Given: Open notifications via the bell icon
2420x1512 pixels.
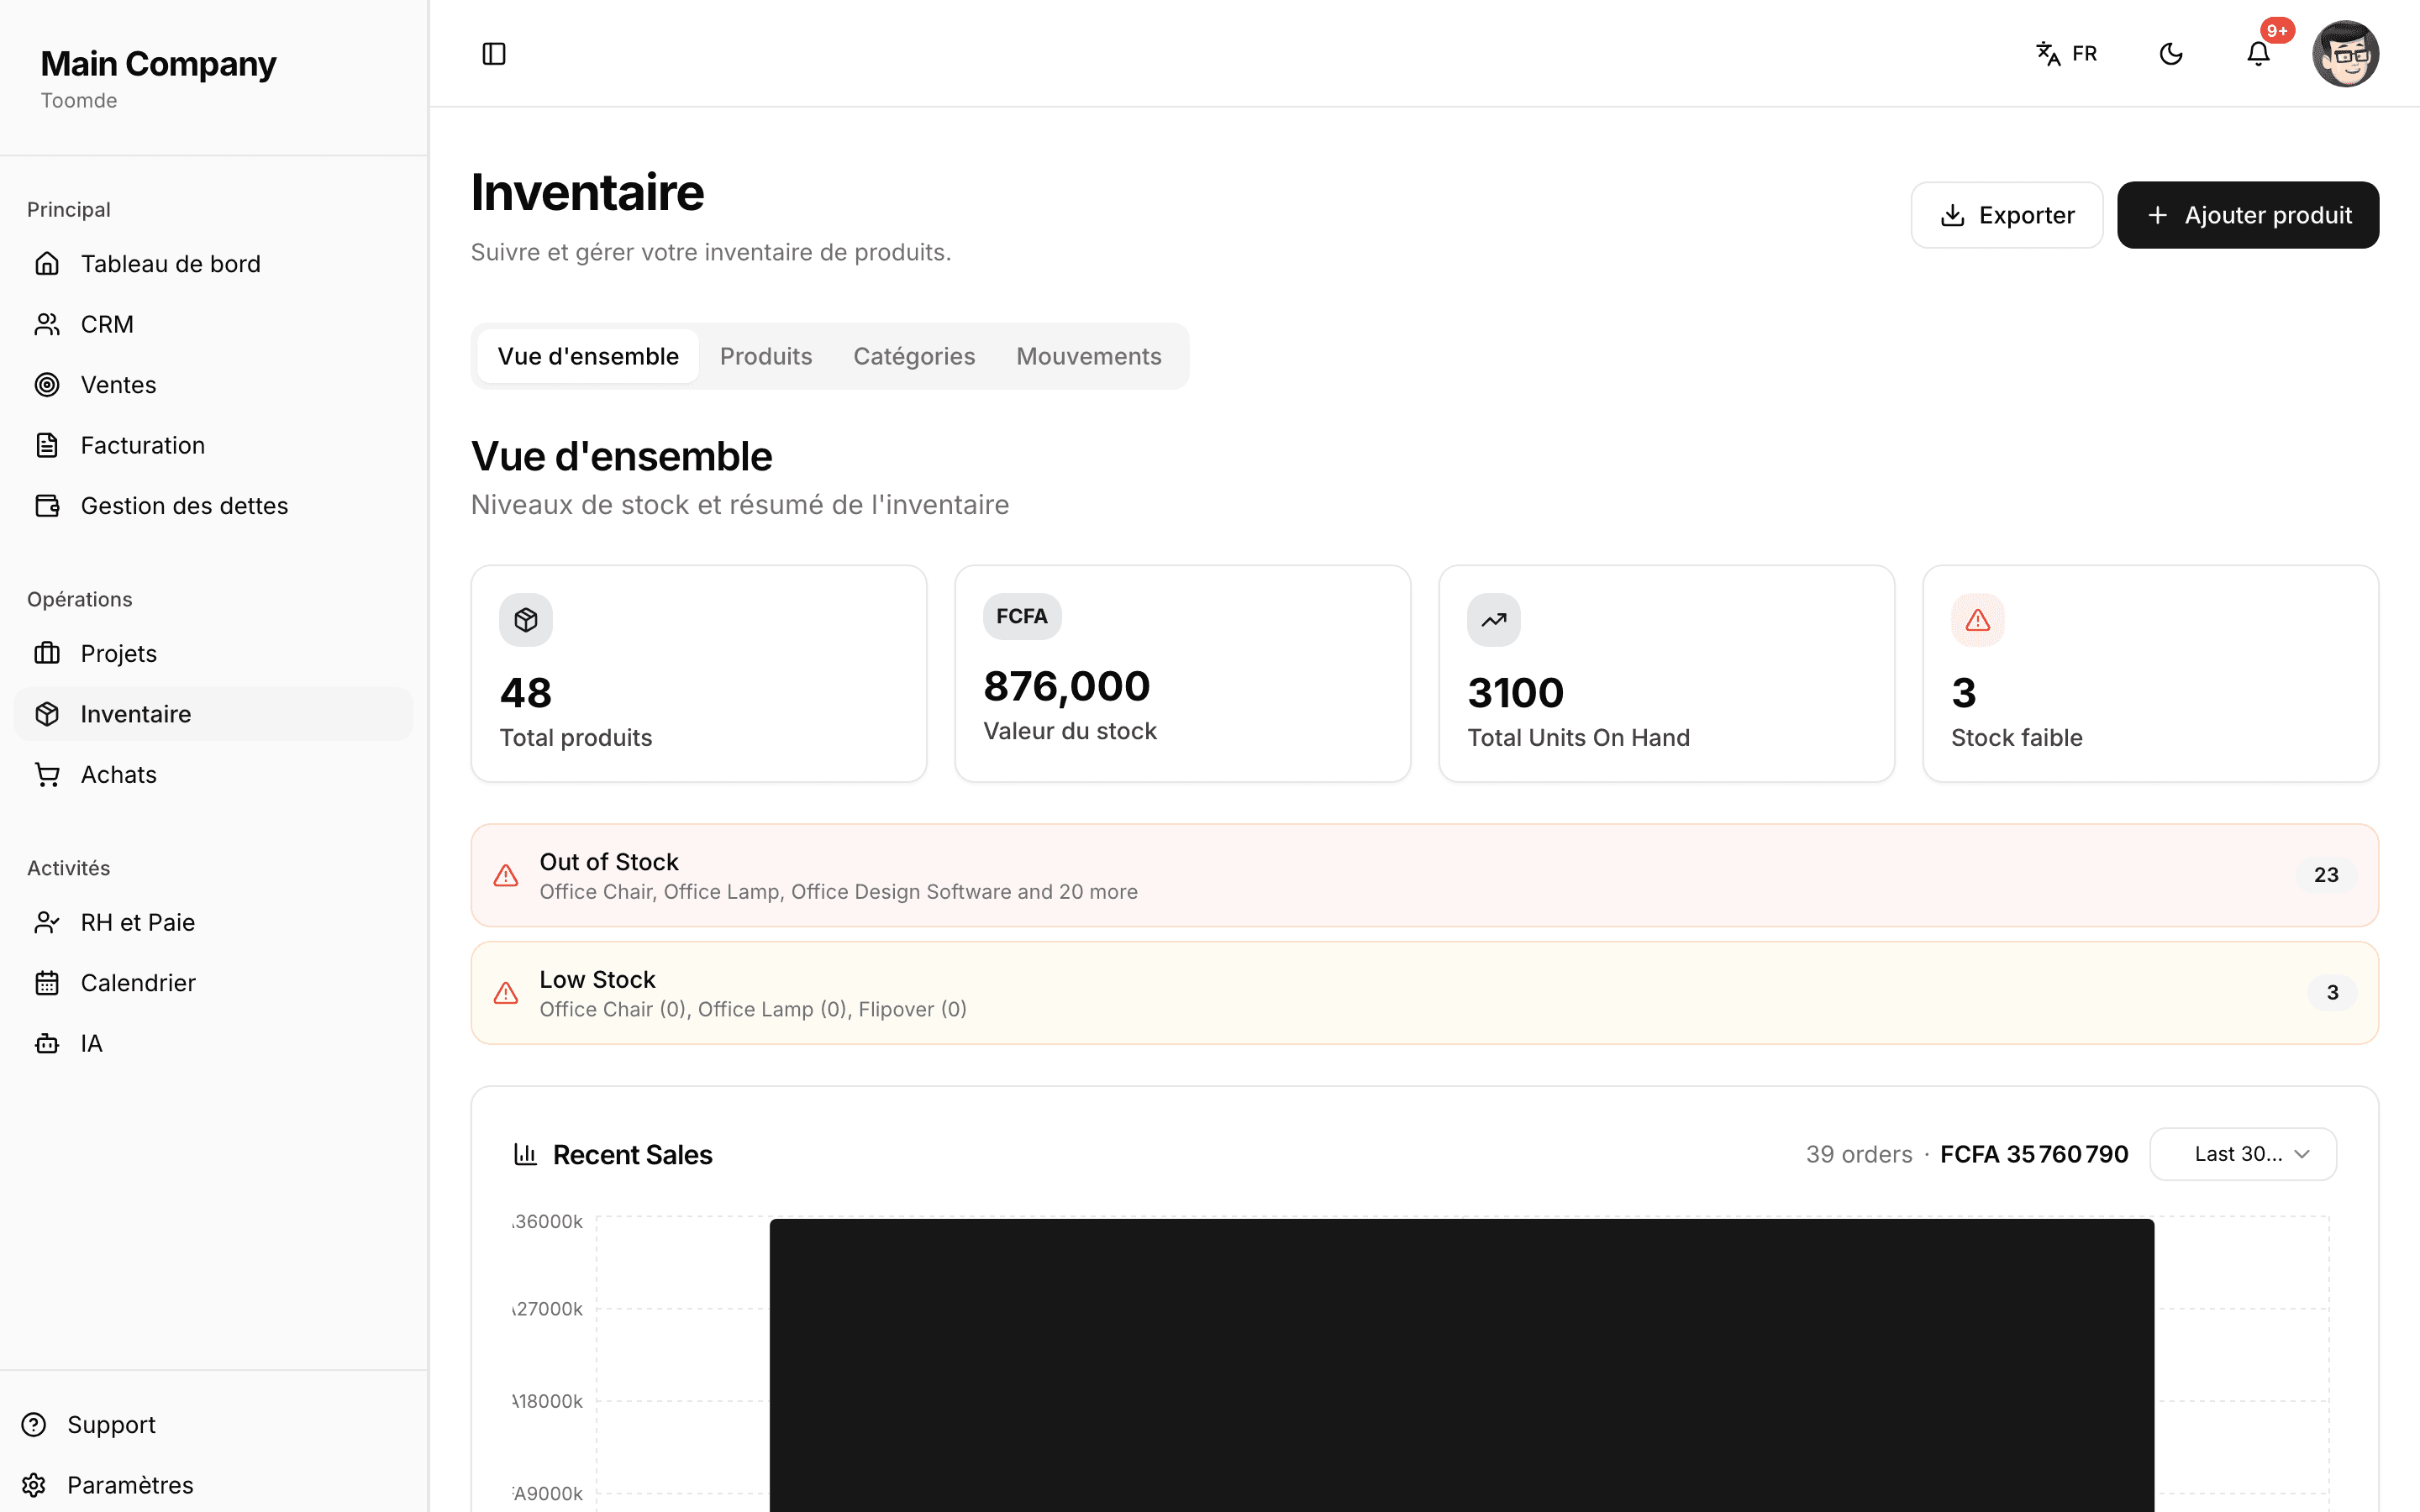Looking at the screenshot, I should coord(2258,54).
